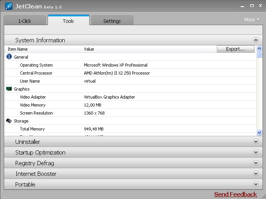This screenshot has width=266, height=199.
Task: Click the Storage memory chip icon
Action: tap(9, 121)
